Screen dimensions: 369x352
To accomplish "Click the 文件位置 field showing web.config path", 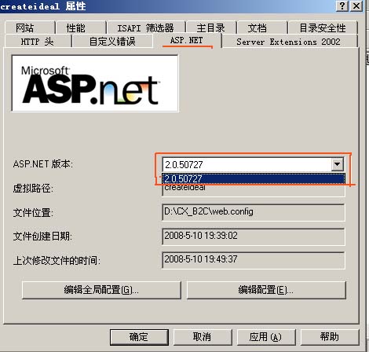I will (254, 212).
